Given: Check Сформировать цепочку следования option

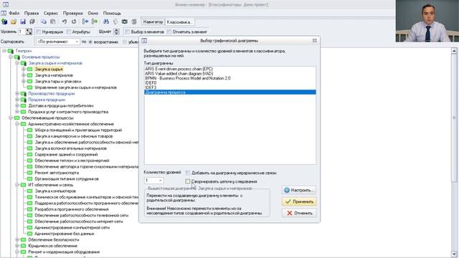Looking at the screenshot, I should pyautogui.click(x=188, y=181).
